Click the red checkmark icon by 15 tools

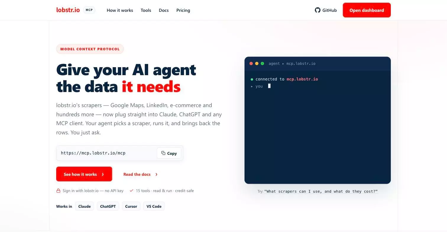(132, 191)
